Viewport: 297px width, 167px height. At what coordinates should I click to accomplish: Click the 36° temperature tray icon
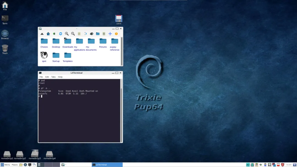point(248,165)
